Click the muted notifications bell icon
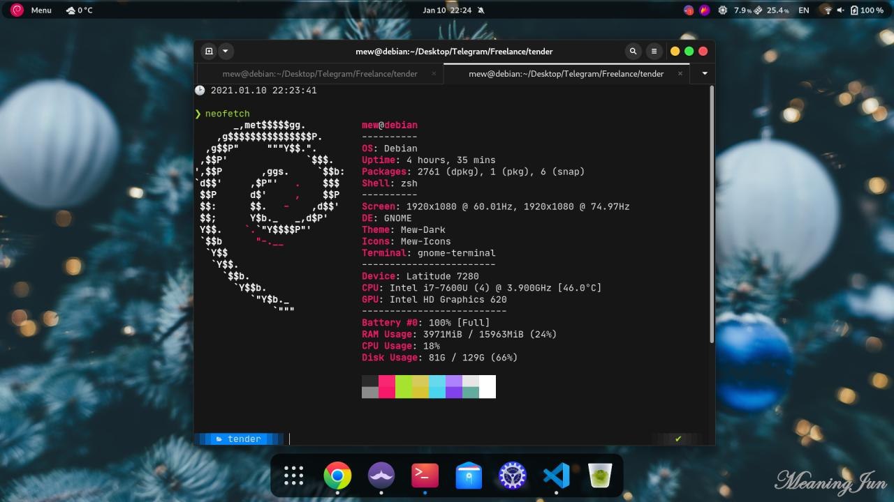 click(x=481, y=10)
